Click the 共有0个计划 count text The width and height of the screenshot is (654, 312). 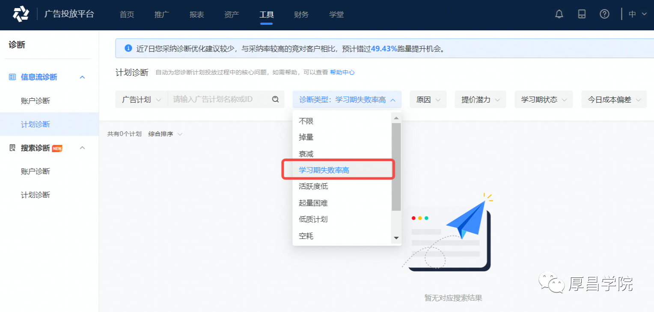click(x=124, y=134)
